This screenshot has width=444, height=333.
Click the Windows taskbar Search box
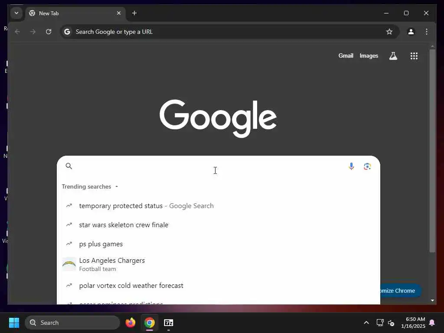[72, 323]
